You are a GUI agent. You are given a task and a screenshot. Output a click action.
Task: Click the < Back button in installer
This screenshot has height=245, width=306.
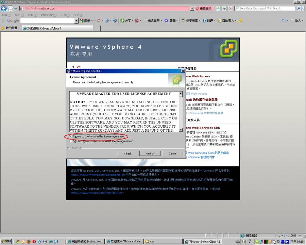tap(127, 153)
